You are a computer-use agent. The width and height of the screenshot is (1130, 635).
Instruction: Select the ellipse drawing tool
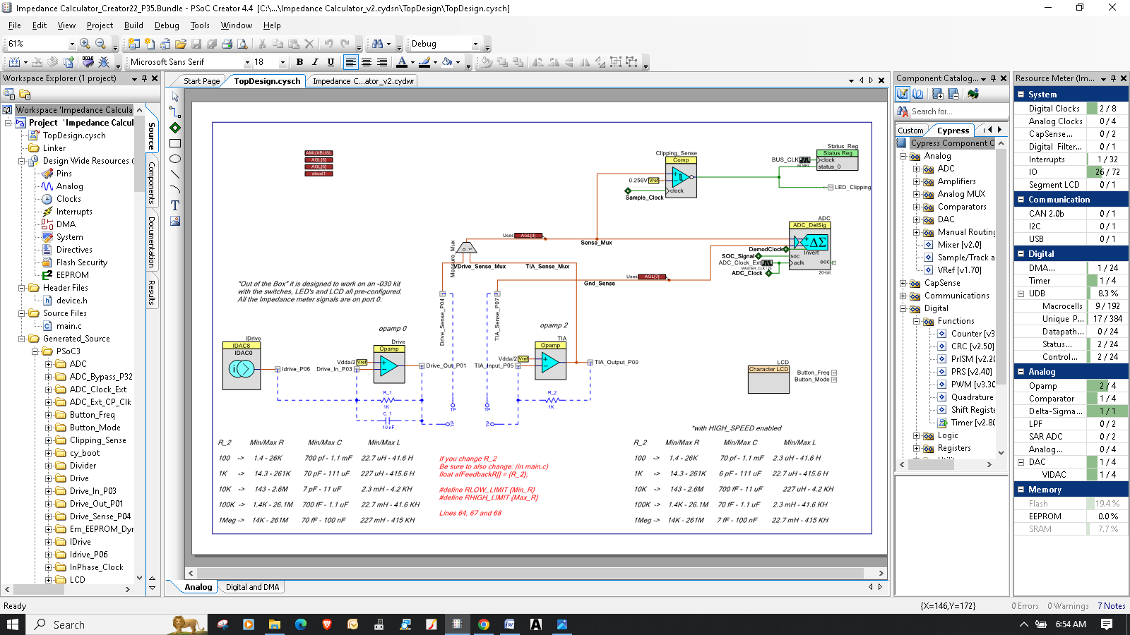(x=175, y=159)
